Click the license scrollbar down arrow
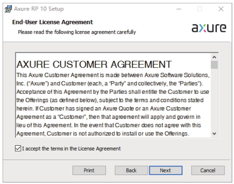 coord(214,134)
